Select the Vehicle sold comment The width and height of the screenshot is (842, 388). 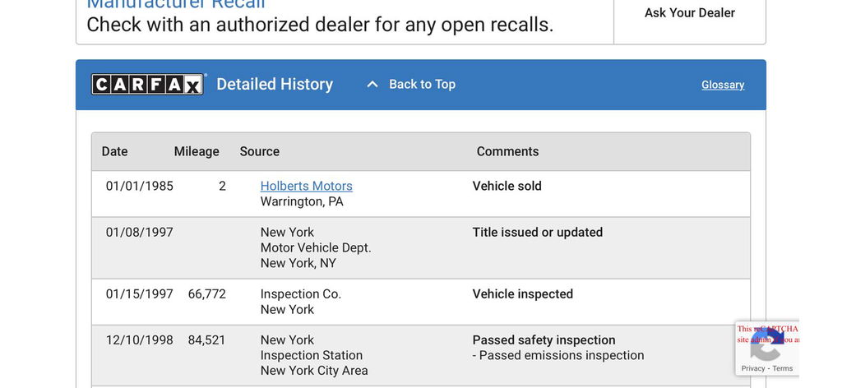click(x=507, y=186)
